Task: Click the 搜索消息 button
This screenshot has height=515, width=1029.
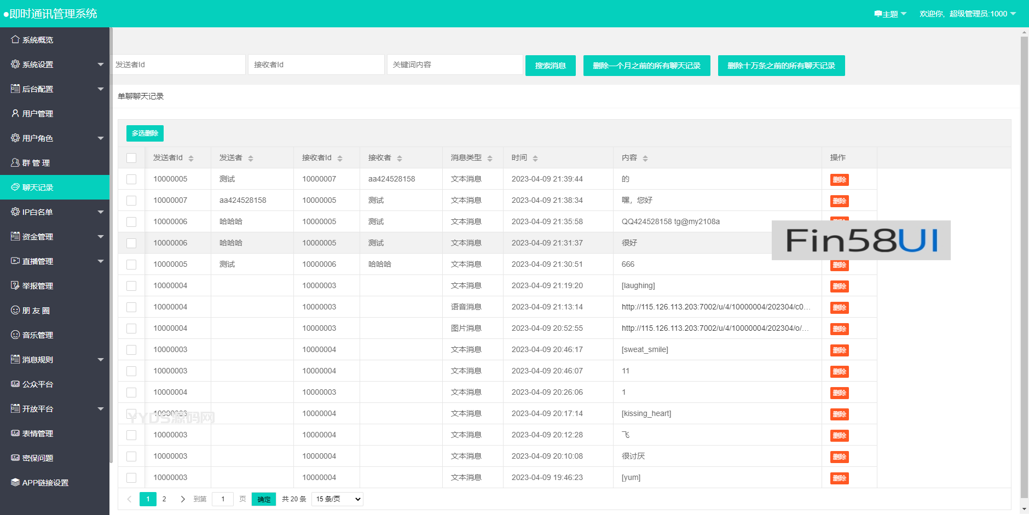Action: (x=550, y=66)
